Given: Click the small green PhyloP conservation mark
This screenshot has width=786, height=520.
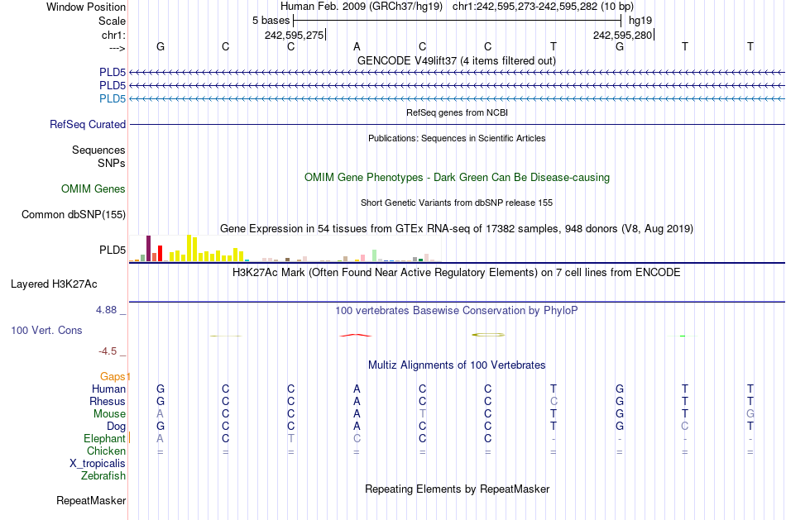Looking at the screenshot, I should pos(683,336).
